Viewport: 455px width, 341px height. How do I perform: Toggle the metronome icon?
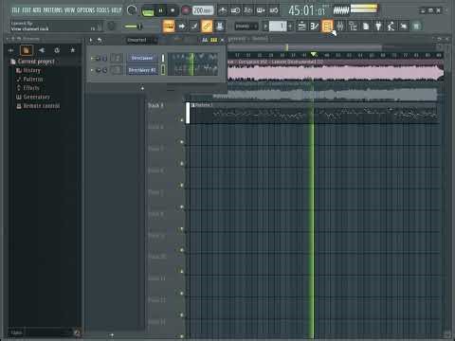(223, 10)
